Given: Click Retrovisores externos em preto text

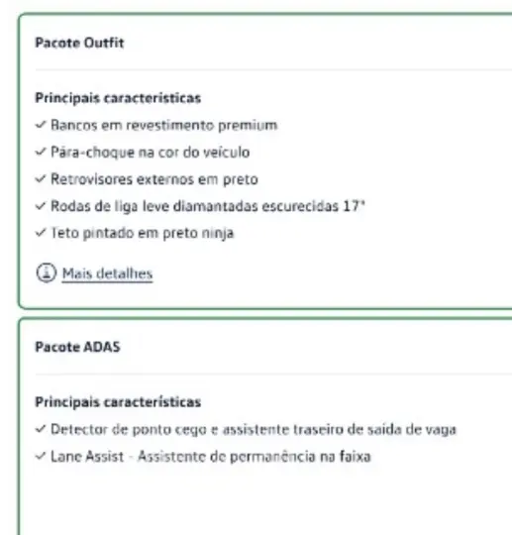Looking at the screenshot, I should (x=154, y=179).
